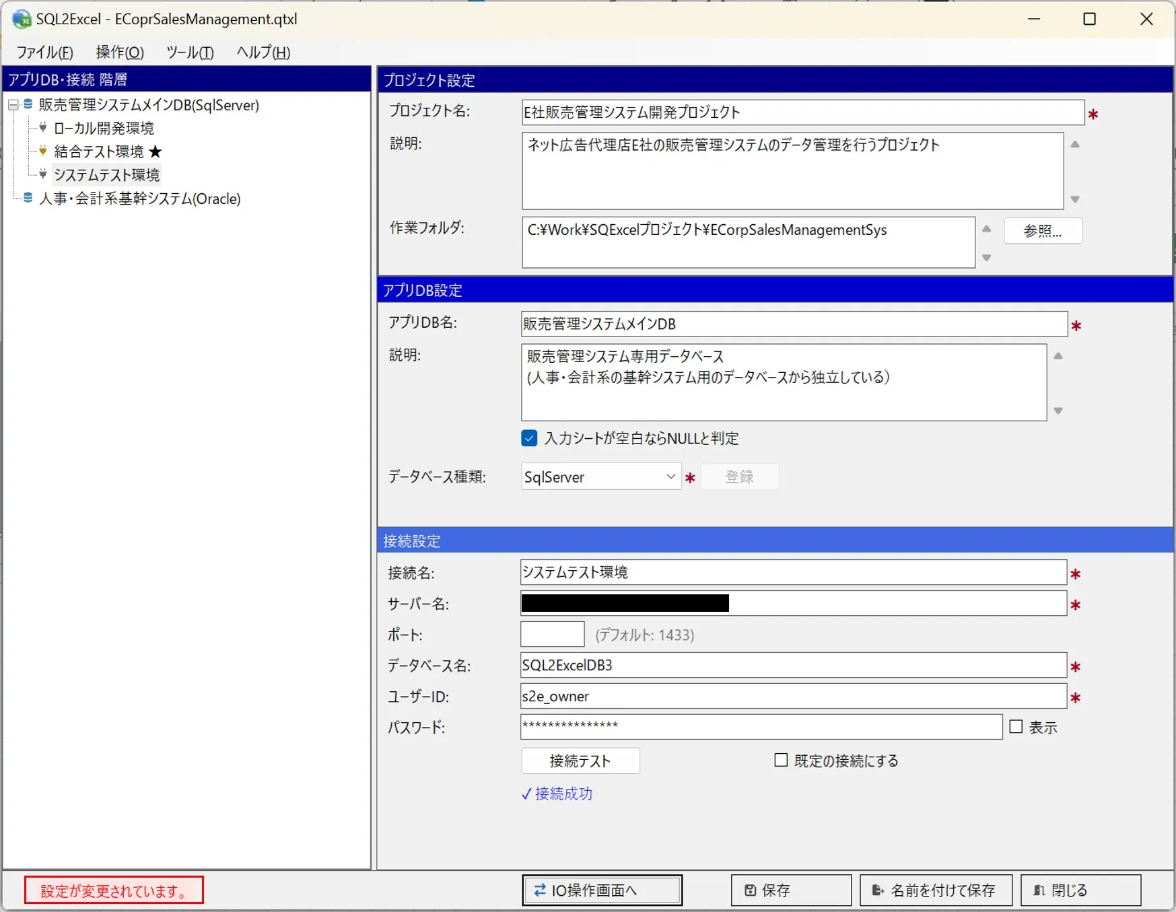Click down arrow of アプリDB 説明 field
Viewport: 1176px width, 912px height.
click(x=1058, y=411)
